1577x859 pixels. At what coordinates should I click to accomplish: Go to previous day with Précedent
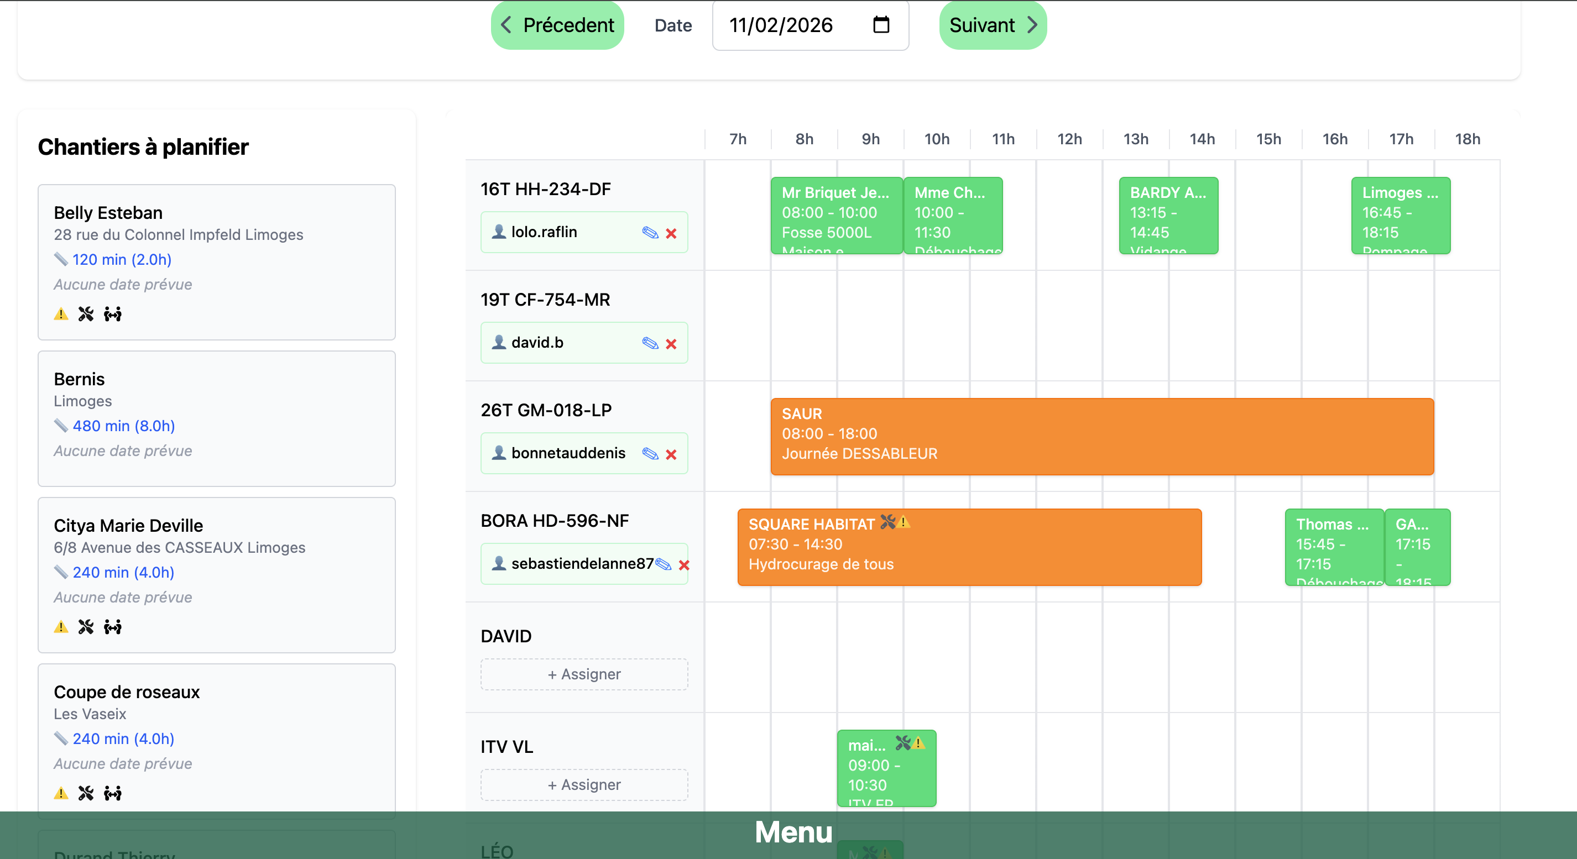point(557,25)
